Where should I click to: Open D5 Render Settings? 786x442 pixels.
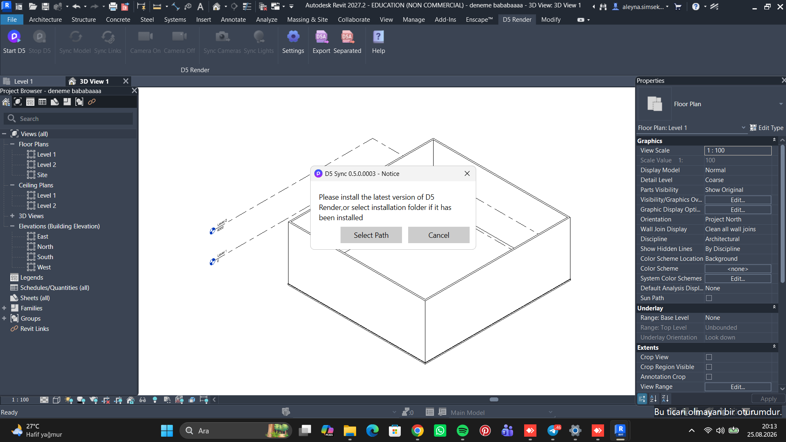coord(293,37)
